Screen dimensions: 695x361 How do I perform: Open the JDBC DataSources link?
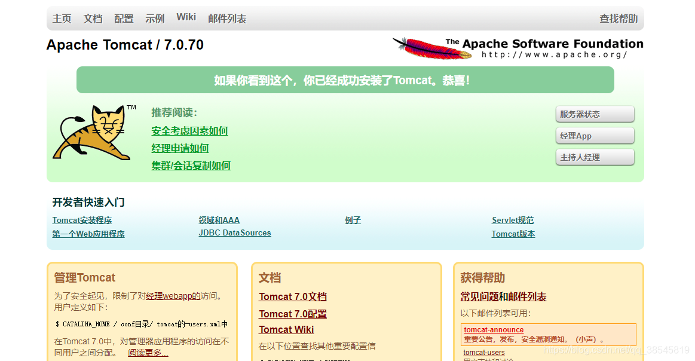coord(234,233)
